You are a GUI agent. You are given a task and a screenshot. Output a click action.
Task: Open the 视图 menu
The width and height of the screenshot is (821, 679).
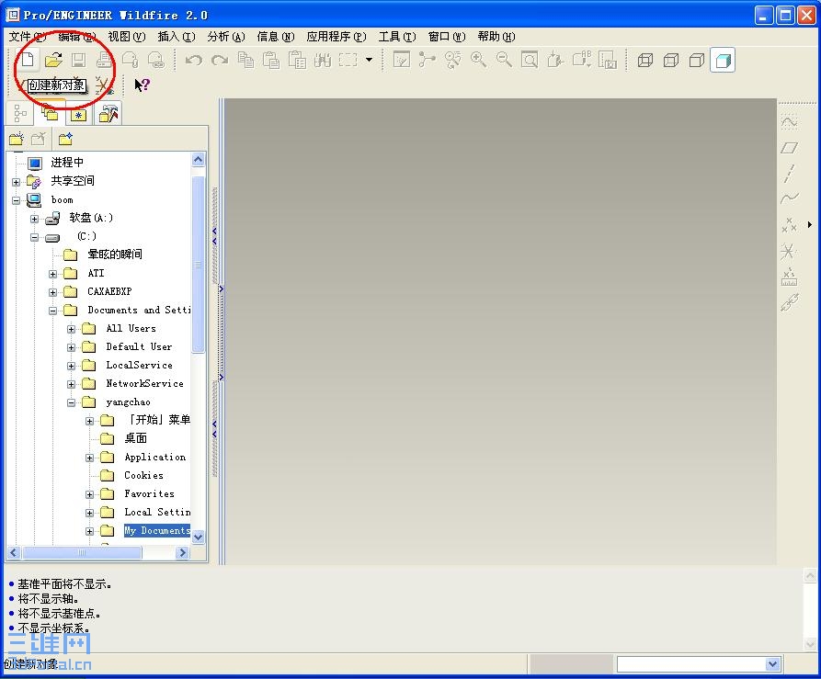coord(126,37)
